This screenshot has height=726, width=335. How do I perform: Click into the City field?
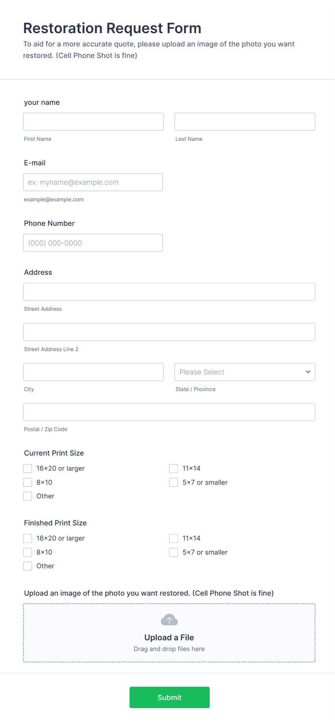point(93,372)
